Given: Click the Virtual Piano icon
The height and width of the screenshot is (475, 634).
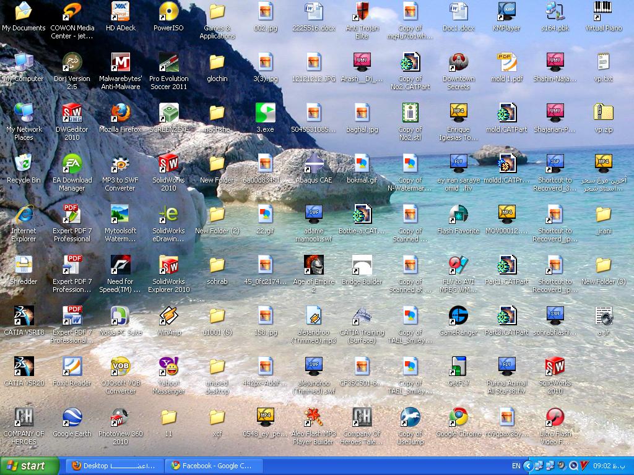Looking at the screenshot, I should click(603, 12).
